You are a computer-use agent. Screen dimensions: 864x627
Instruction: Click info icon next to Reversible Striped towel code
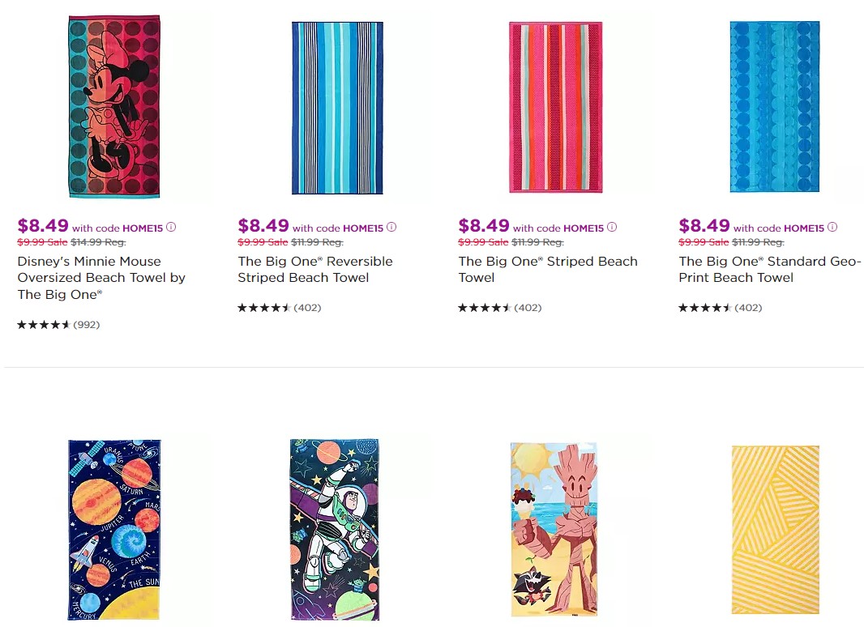click(391, 227)
